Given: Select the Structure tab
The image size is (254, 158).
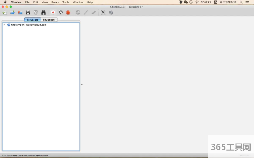Looking at the screenshot, I should click(32, 19).
